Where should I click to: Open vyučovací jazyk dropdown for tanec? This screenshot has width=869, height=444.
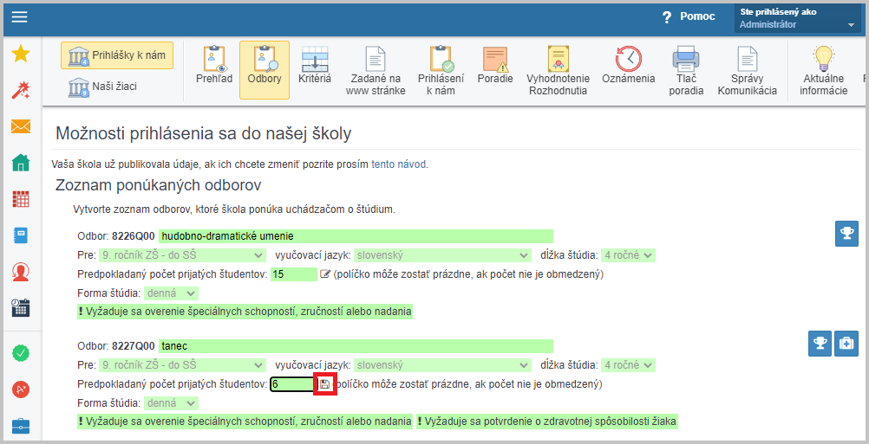(x=441, y=365)
